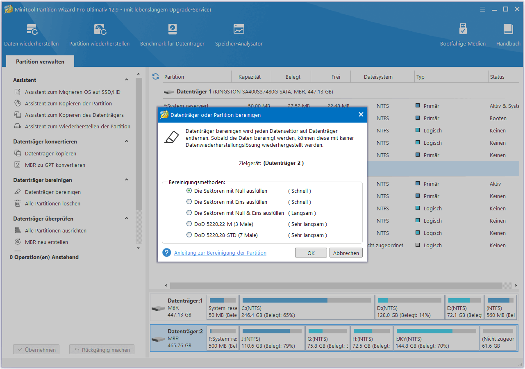The width and height of the screenshot is (525, 369).
Task: Choose Datenträger kopieren in sidebar
Action: 45,154
